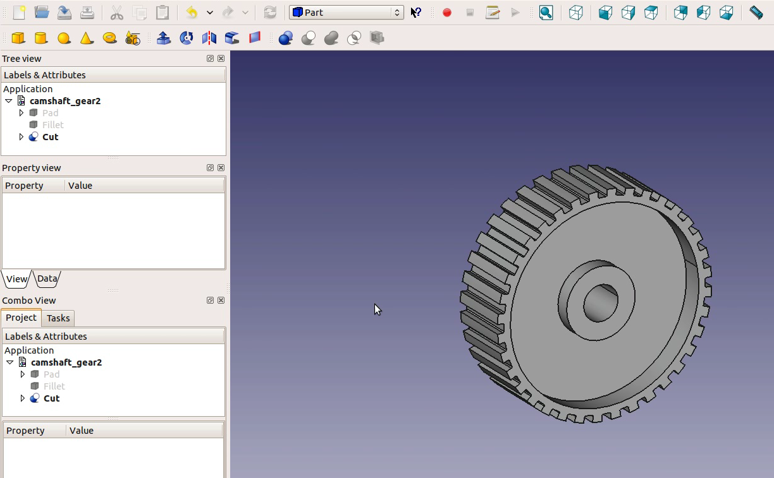Create a Cylinder primitive
Screen dimensions: 774x478
click(40, 38)
